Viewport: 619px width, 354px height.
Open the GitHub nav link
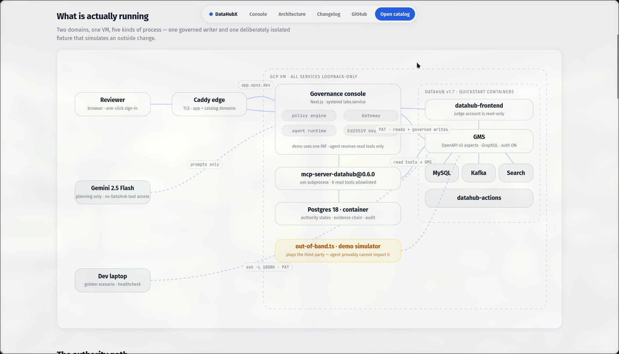359,14
